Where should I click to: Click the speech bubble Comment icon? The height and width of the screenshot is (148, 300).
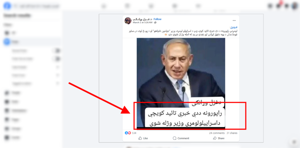pyautogui.click(x=175, y=138)
